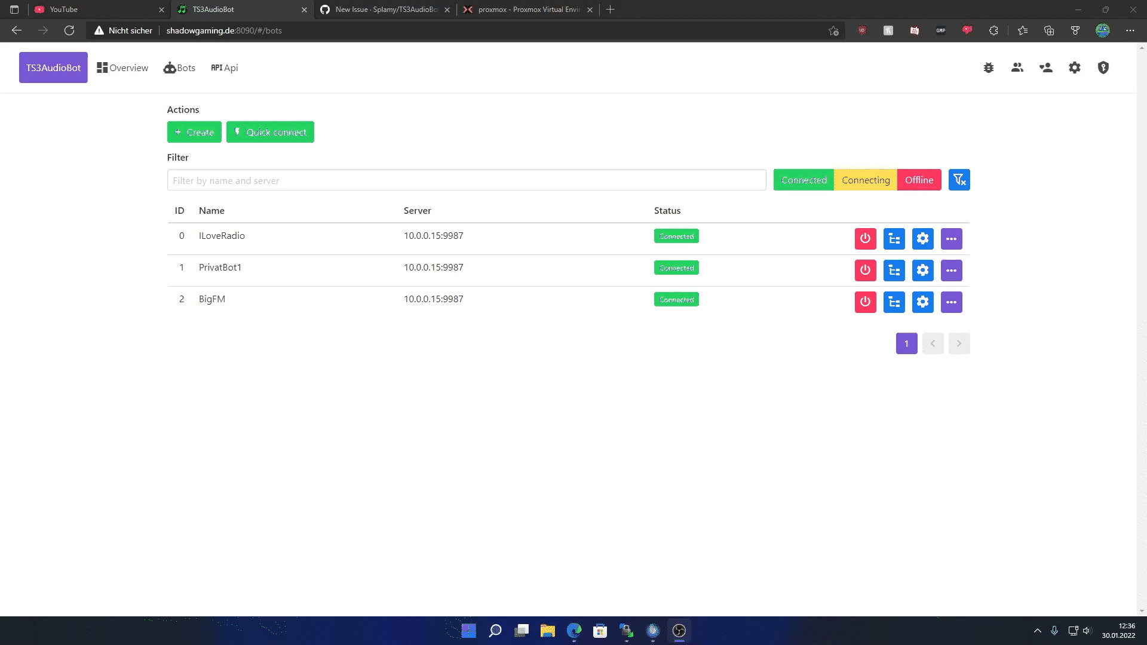The width and height of the screenshot is (1147, 645).
Task: Open settings gear for BigFM bot
Action: click(x=922, y=302)
